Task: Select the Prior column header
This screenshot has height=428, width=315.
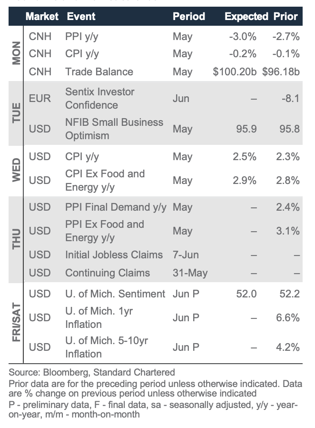Action: click(285, 16)
